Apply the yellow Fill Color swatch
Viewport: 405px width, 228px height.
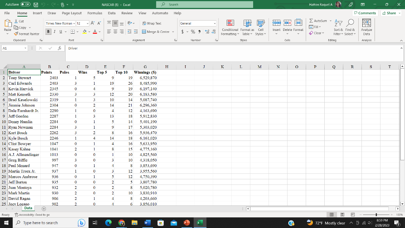[x=85, y=32]
